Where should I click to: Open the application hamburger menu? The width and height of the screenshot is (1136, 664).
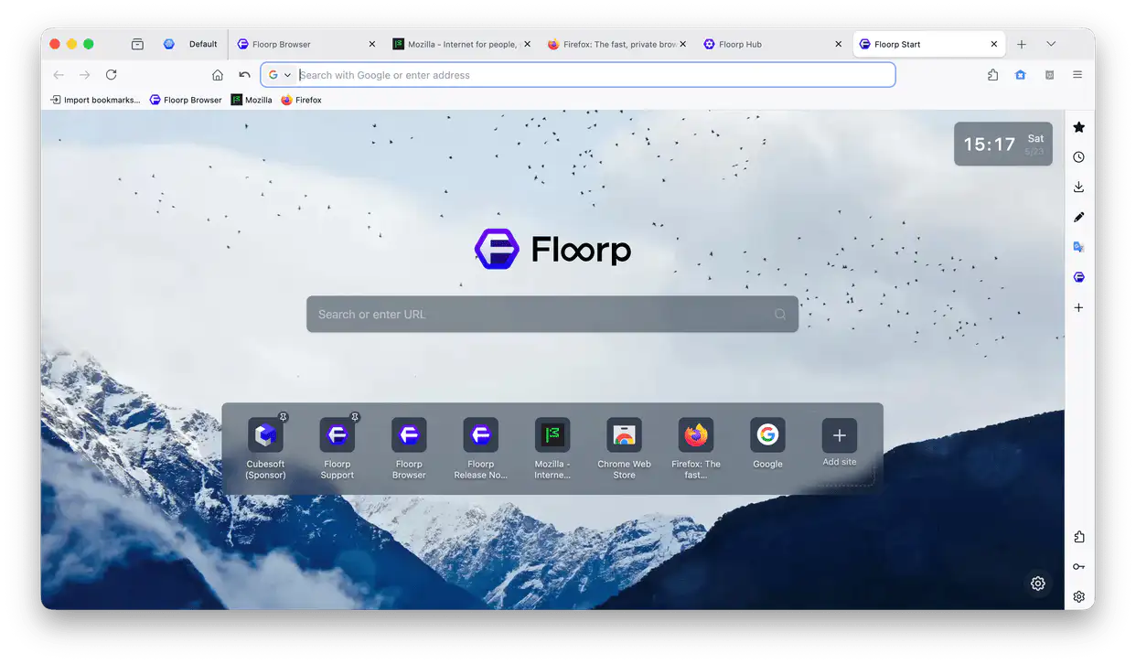click(x=1078, y=75)
